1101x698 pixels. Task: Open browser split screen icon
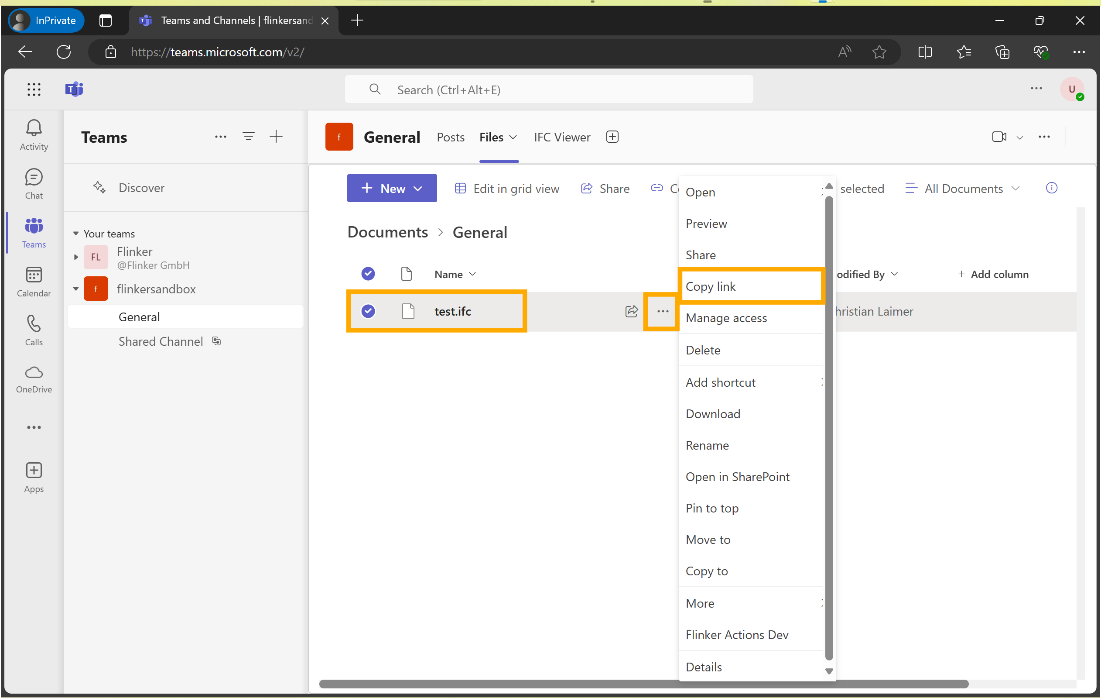[x=924, y=52]
